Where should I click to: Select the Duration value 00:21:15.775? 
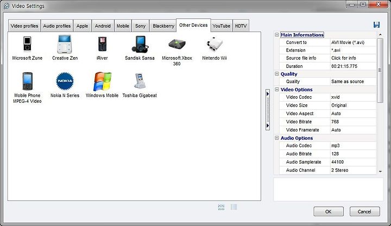353,66
